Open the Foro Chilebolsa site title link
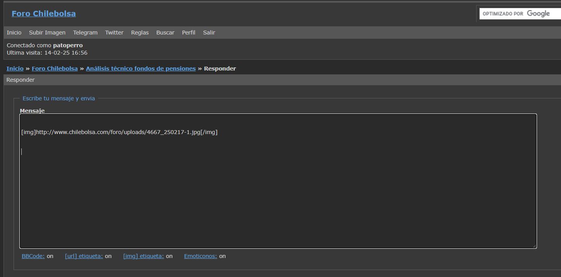Screen dimensions: 561x277 [x=44, y=14]
